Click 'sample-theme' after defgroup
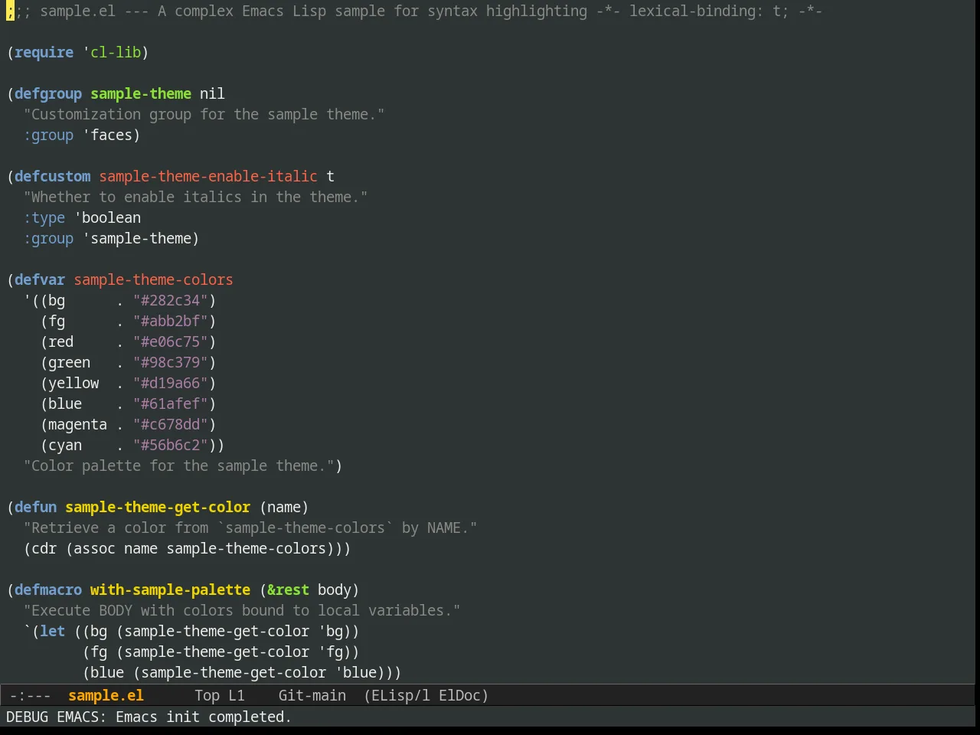The image size is (980, 735). [x=141, y=93]
